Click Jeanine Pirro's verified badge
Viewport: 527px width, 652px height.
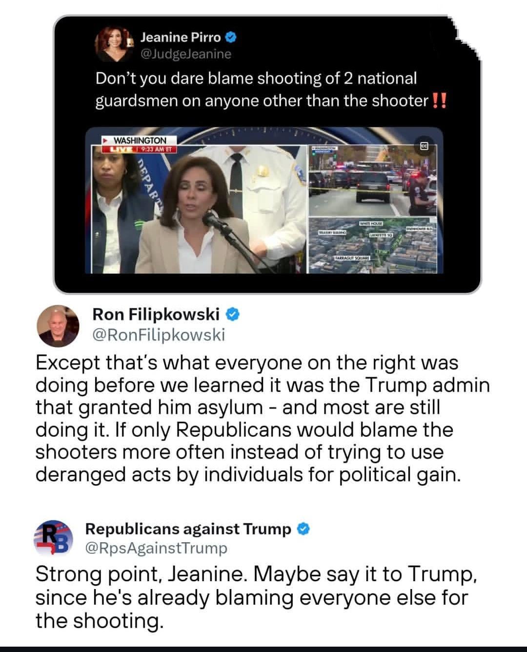[231, 37]
